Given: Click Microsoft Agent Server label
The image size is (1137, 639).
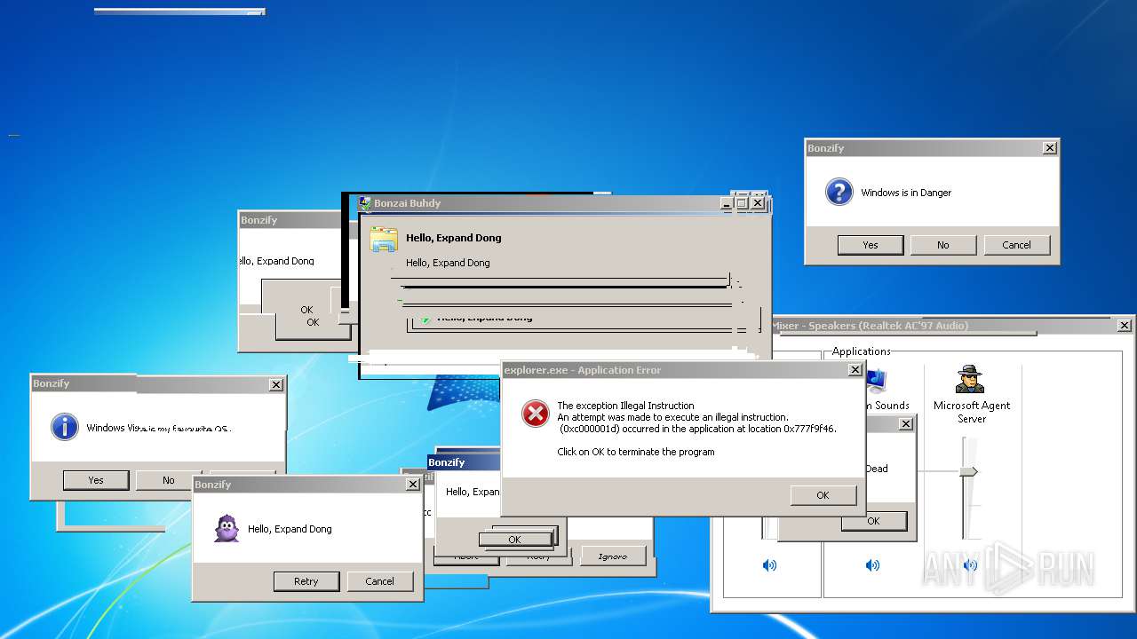Looking at the screenshot, I should [972, 412].
